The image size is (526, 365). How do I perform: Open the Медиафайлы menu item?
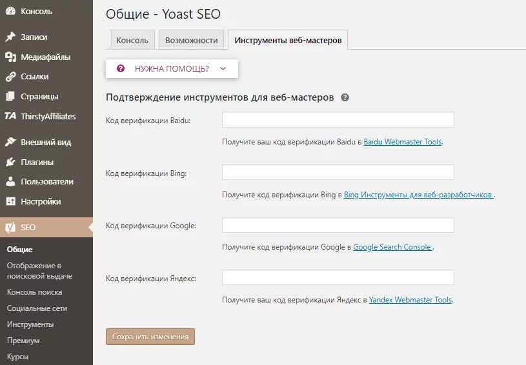click(46, 57)
